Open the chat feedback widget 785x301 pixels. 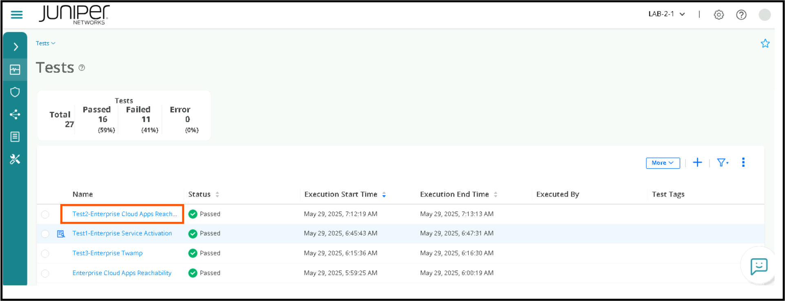tap(758, 266)
